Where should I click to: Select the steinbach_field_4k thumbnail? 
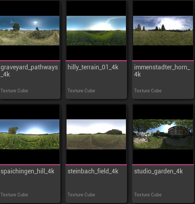tap(96, 134)
